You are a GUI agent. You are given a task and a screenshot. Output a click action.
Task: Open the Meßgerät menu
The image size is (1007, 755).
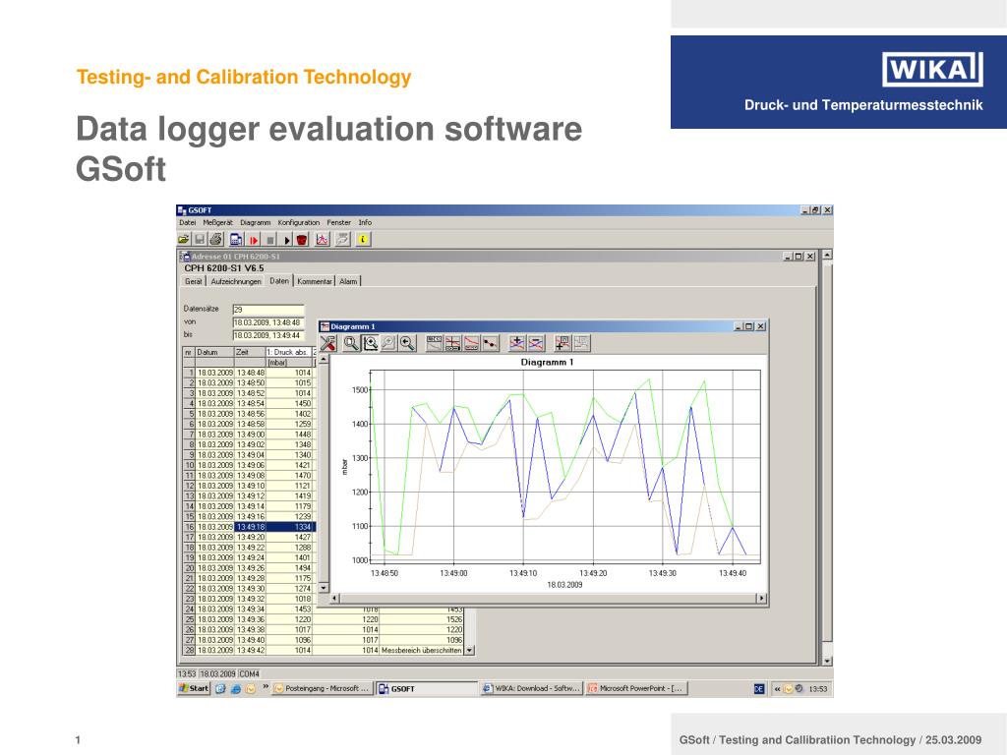coord(217,223)
